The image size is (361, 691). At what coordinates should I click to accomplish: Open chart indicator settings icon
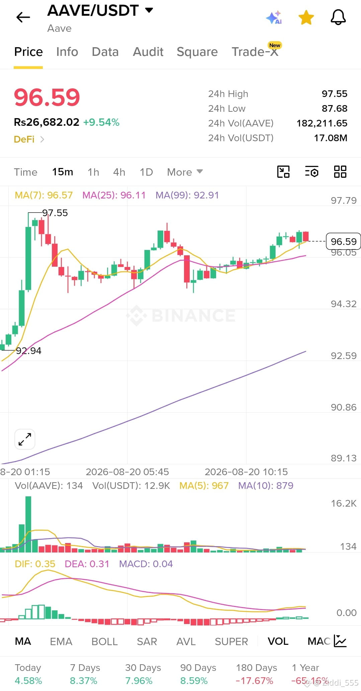(312, 172)
